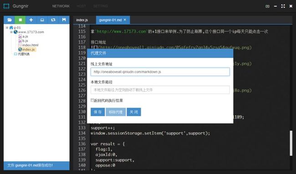Select a.js in the file tree

(x=25, y=36)
